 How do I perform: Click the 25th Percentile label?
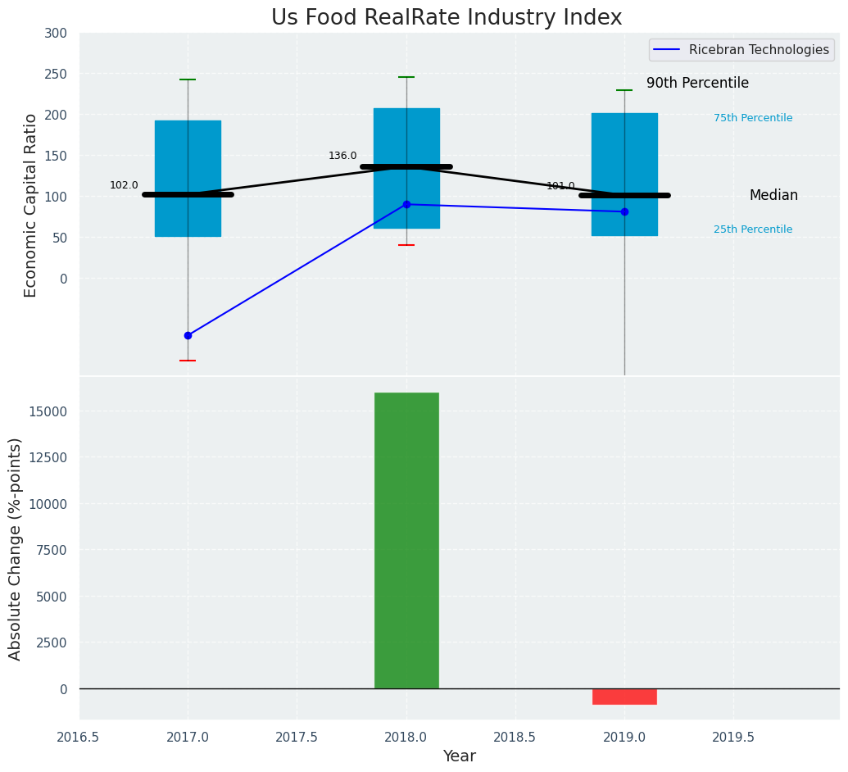(x=752, y=229)
